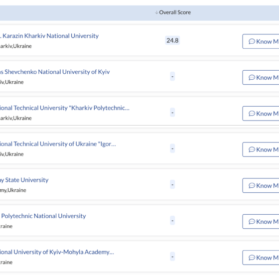Viewport: 279px width, 279px height.
Task: Click the chat icon in Shevchenko row button
Action: [x=252, y=78]
